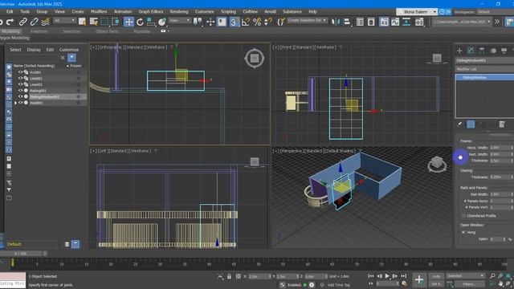Open Scene Explorer Customize menu

(69, 50)
